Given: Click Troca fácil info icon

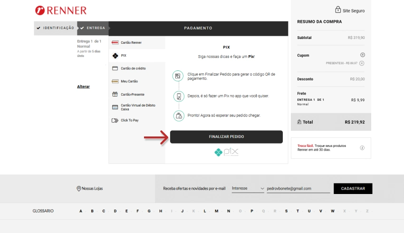Looking at the screenshot, I should (x=362, y=148).
